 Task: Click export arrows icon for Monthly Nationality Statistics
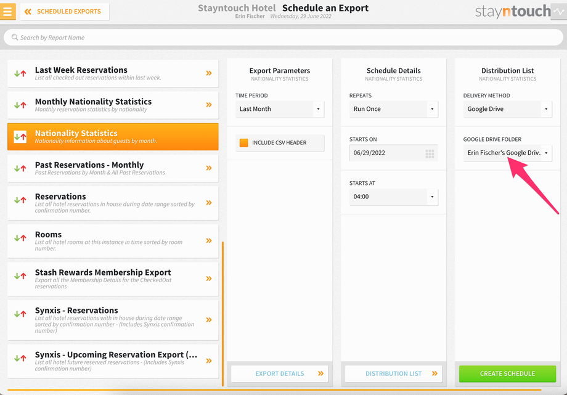point(20,105)
